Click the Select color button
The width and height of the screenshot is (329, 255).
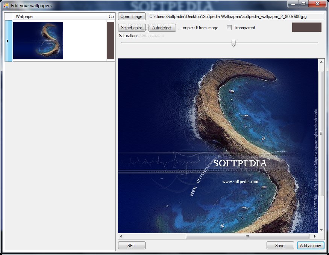pyautogui.click(x=132, y=28)
